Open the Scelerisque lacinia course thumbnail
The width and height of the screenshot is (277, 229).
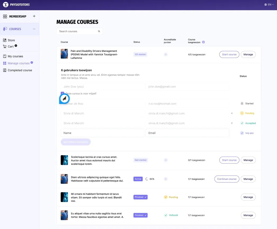64,160
